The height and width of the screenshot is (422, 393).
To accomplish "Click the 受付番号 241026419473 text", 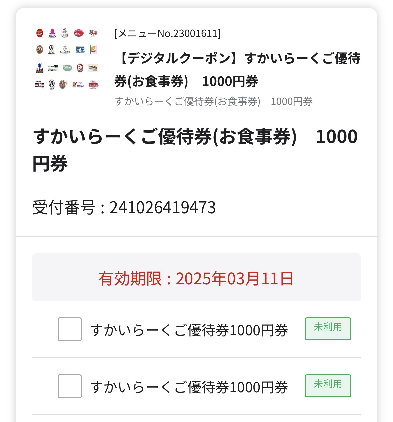I will tap(124, 207).
